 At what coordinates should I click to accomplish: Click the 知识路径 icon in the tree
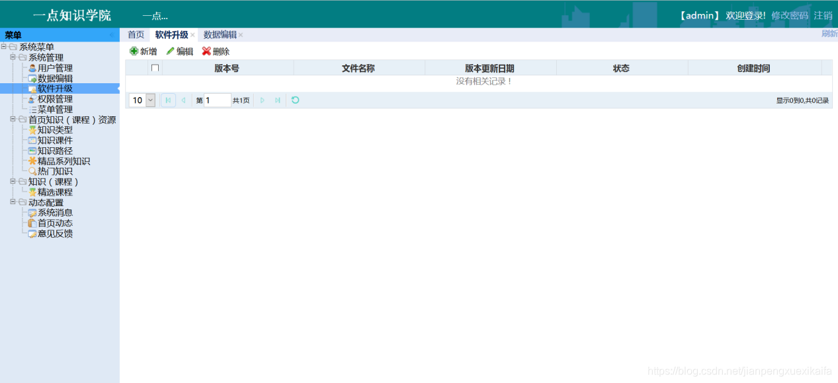[32, 151]
